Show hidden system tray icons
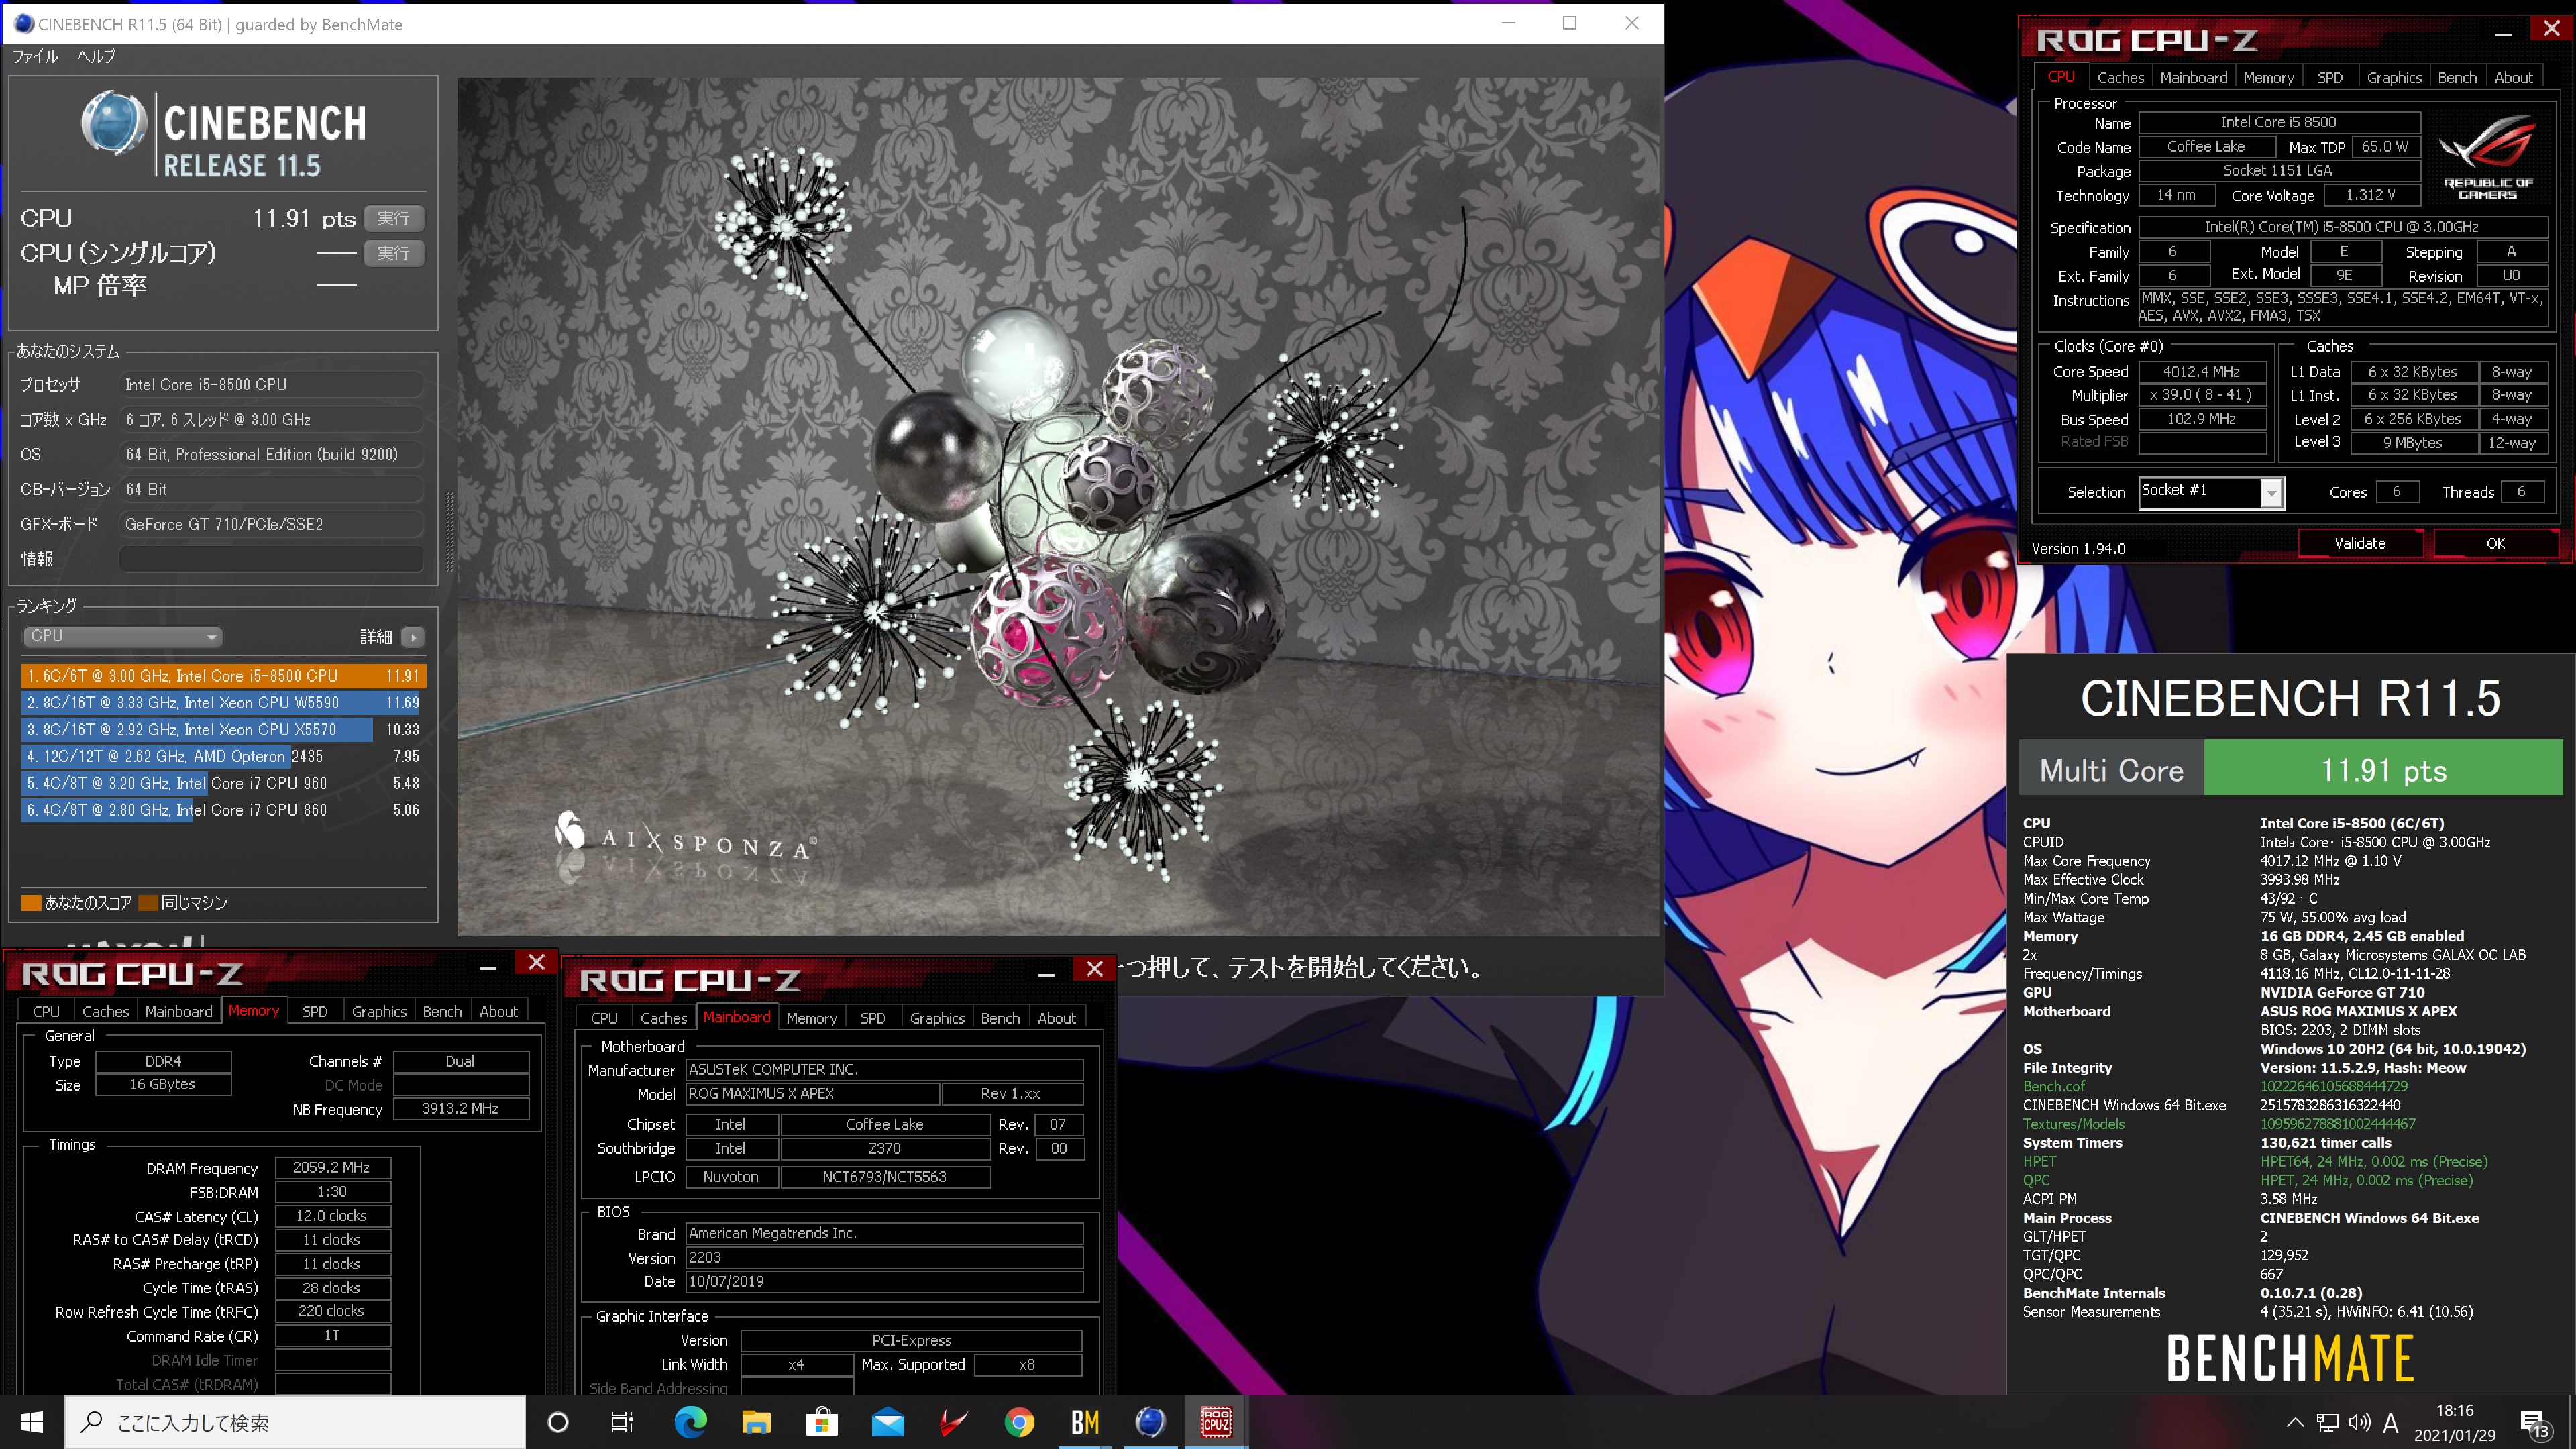The height and width of the screenshot is (1449, 2576). tap(2295, 1422)
